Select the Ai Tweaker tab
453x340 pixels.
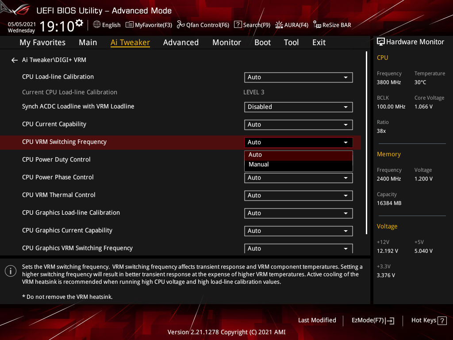click(130, 42)
